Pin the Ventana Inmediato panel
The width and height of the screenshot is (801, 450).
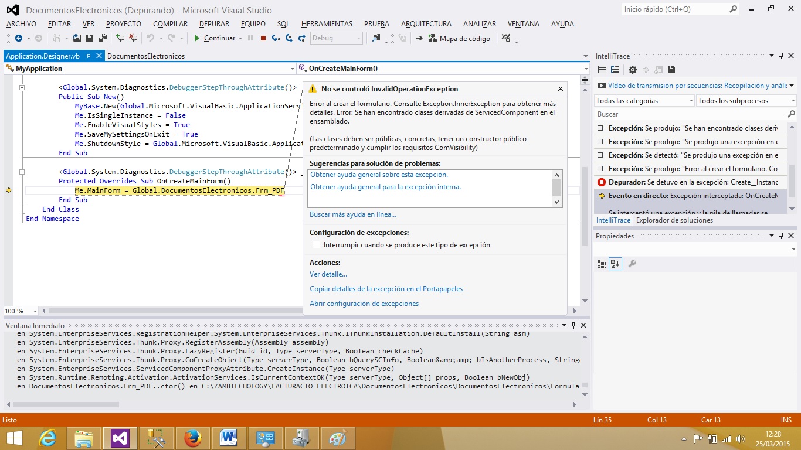point(573,325)
